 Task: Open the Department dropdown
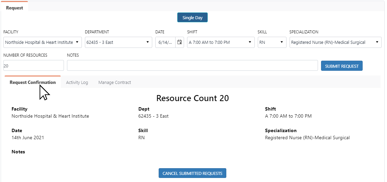118,42
